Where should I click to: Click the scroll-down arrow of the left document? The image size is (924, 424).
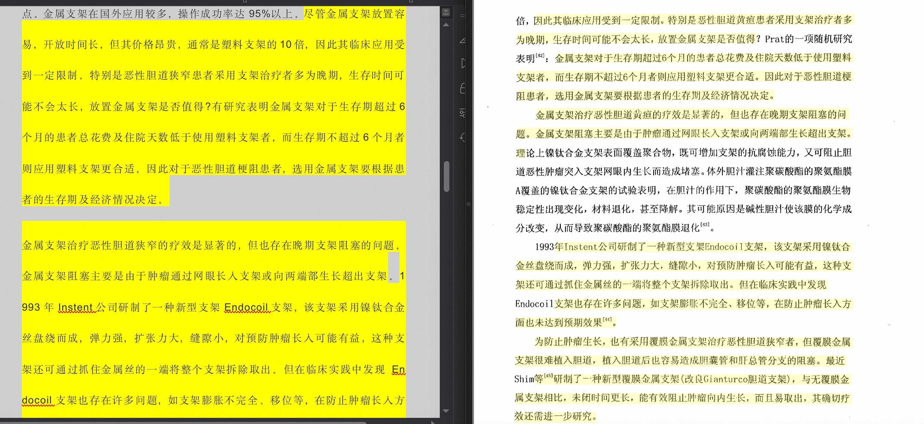coord(446,411)
